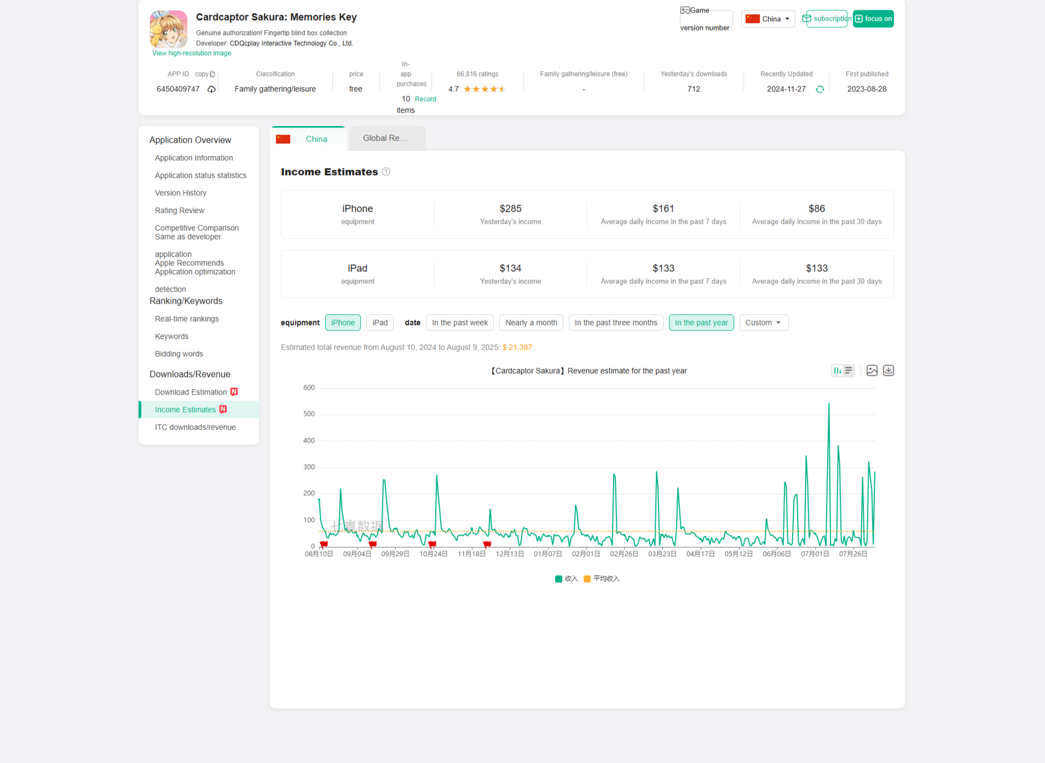Click the Record link for in-app purchases
Image resolution: width=1045 pixels, height=763 pixels.
(425, 99)
